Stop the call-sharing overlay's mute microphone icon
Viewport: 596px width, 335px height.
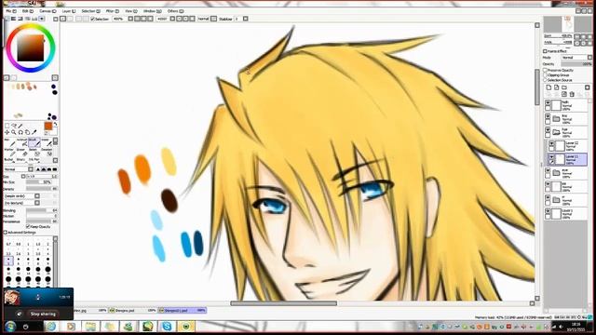(x=19, y=314)
